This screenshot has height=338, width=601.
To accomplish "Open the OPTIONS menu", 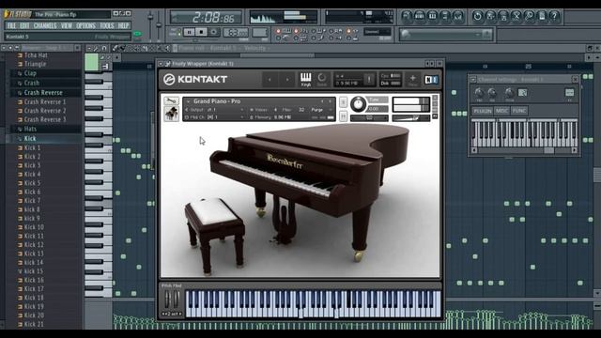I will [85, 25].
